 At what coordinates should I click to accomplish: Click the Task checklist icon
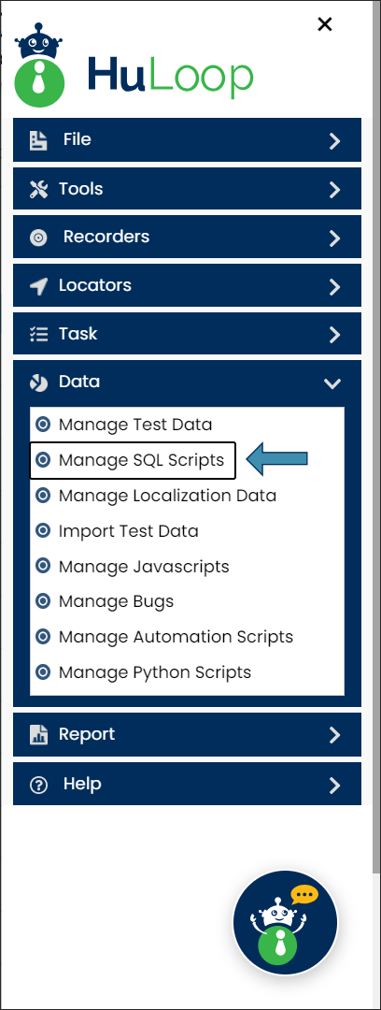tap(38, 334)
